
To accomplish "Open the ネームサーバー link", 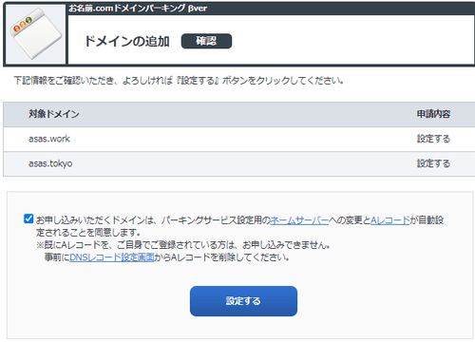I will tap(299, 219).
